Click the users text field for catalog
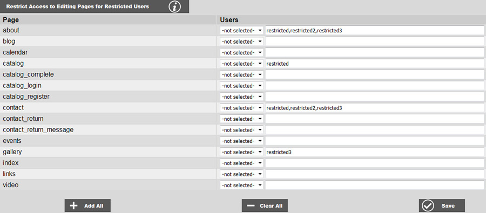 click(374, 64)
